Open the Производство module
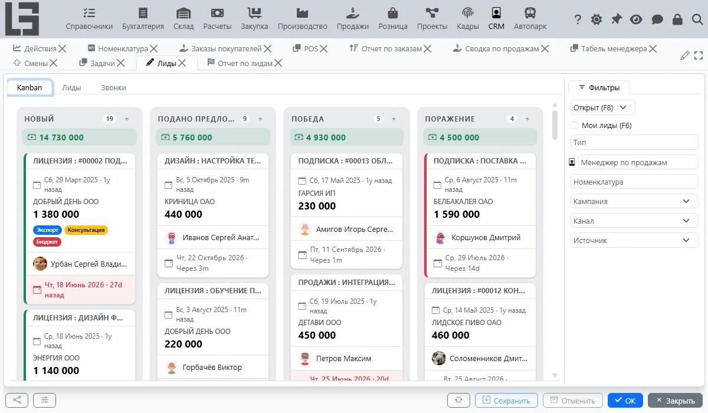This screenshot has height=413, width=708. 302,19
